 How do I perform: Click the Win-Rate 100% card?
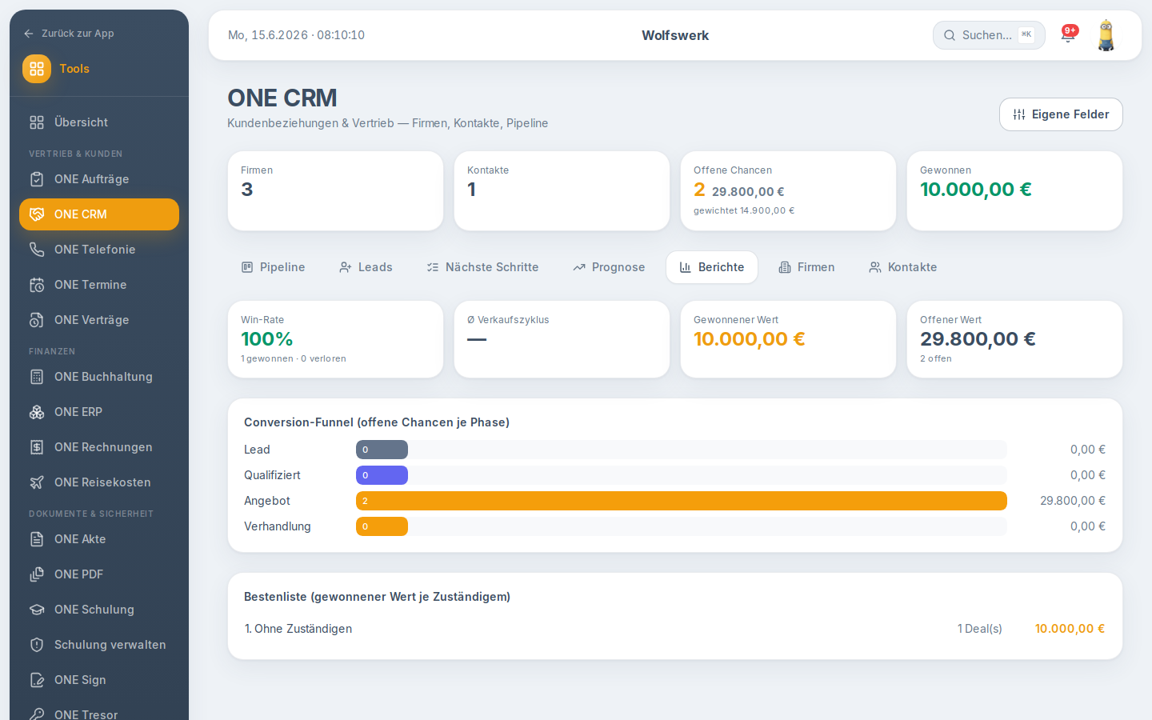tap(335, 339)
